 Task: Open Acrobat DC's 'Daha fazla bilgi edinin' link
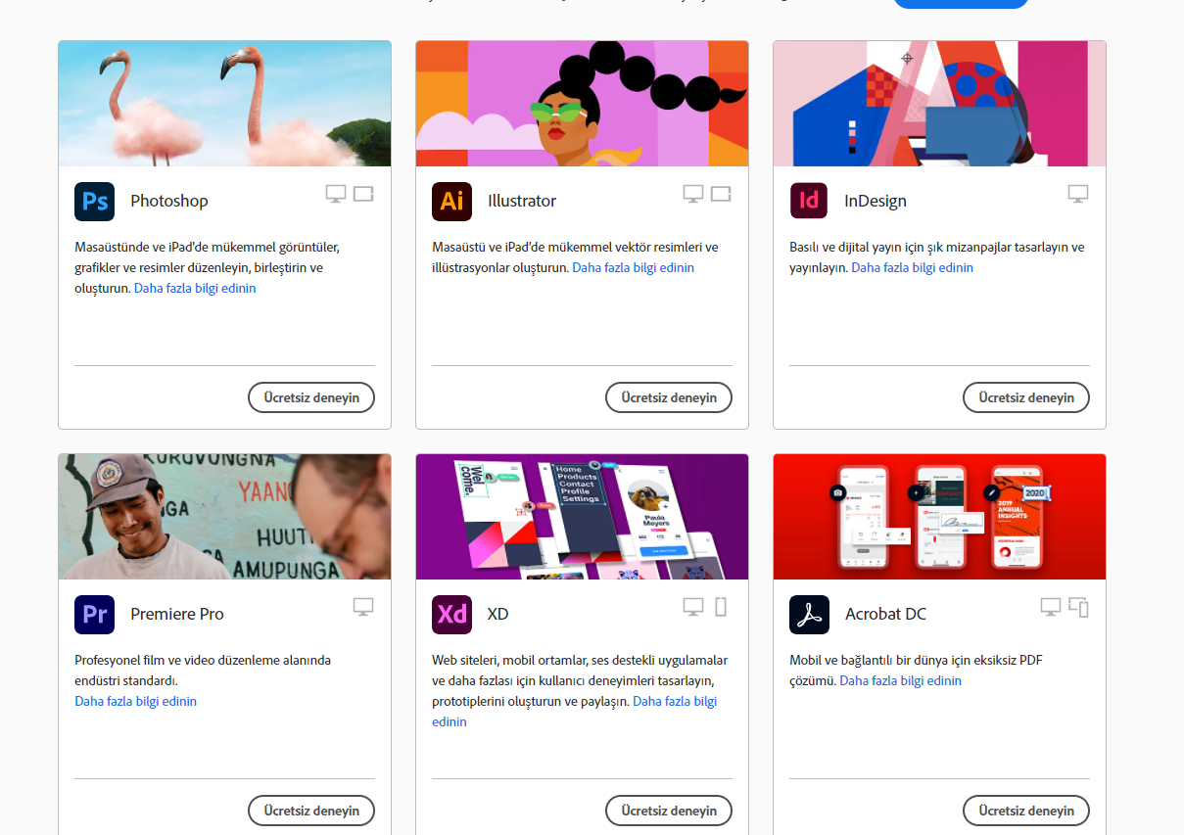(900, 680)
